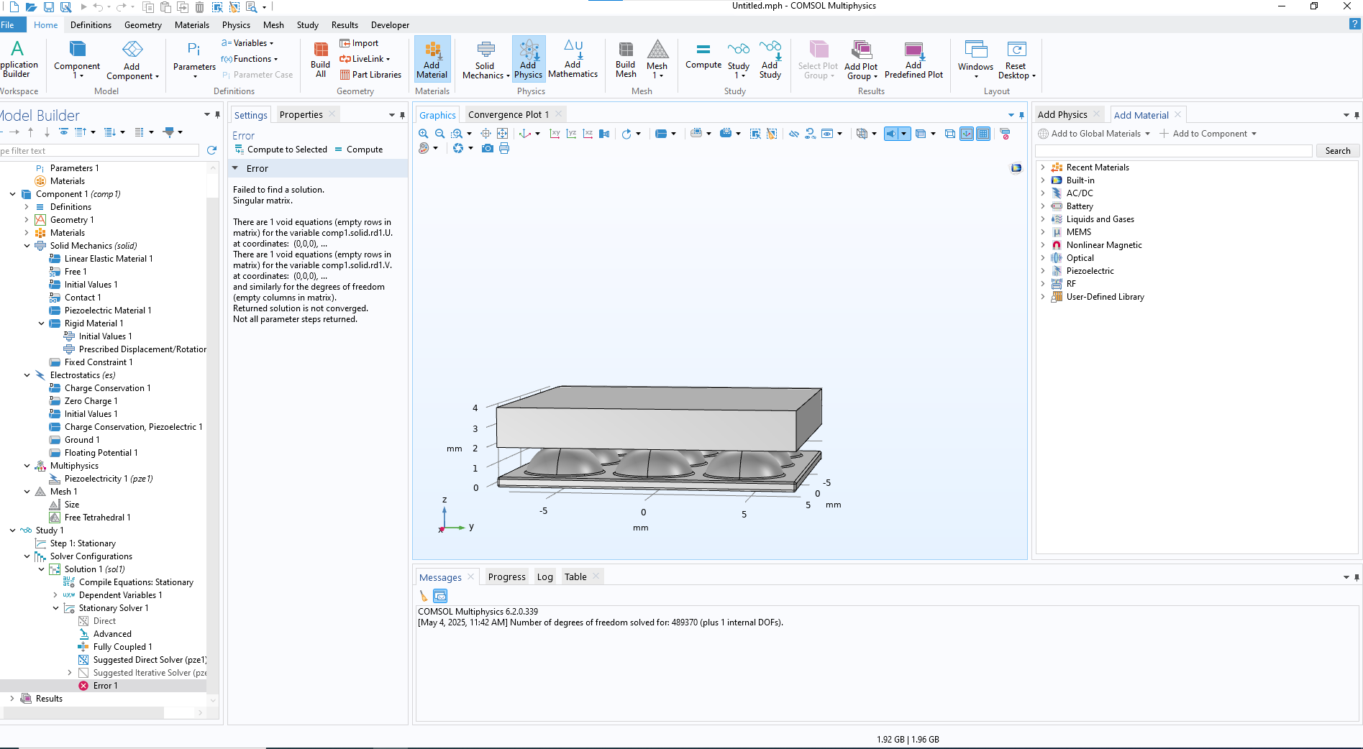The image size is (1363, 749).
Task: Click the Zoom In icon in Graphics toolbar
Action: point(423,134)
